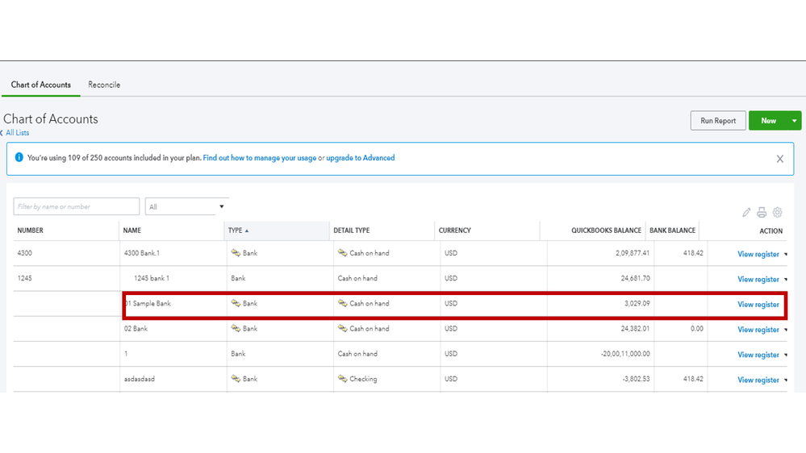This screenshot has width=806, height=453.
Task: Expand View register arrow for asdasdasd
Action: coord(786,380)
